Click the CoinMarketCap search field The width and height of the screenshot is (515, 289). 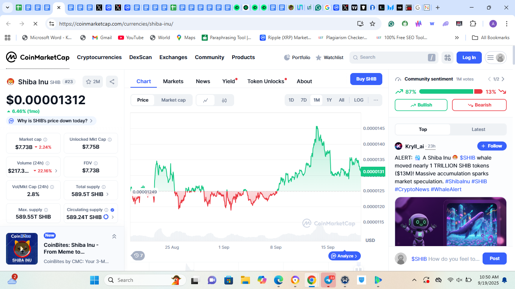coord(392,58)
